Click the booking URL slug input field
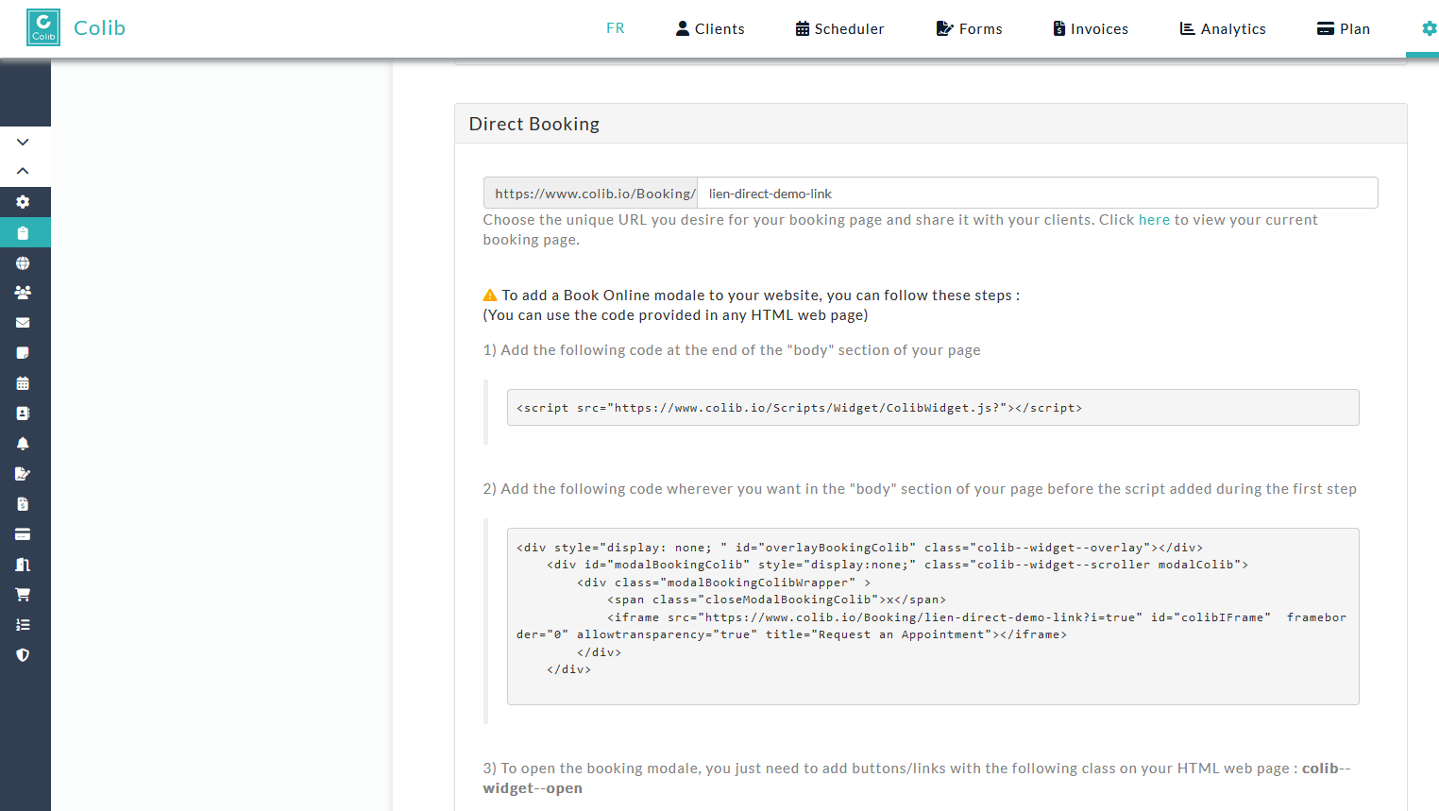 (1037, 193)
